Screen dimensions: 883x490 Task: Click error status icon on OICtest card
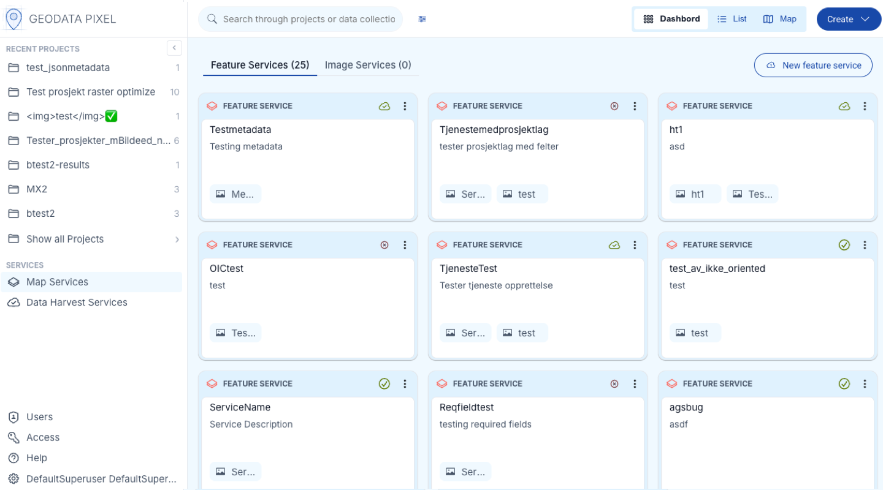384,245
